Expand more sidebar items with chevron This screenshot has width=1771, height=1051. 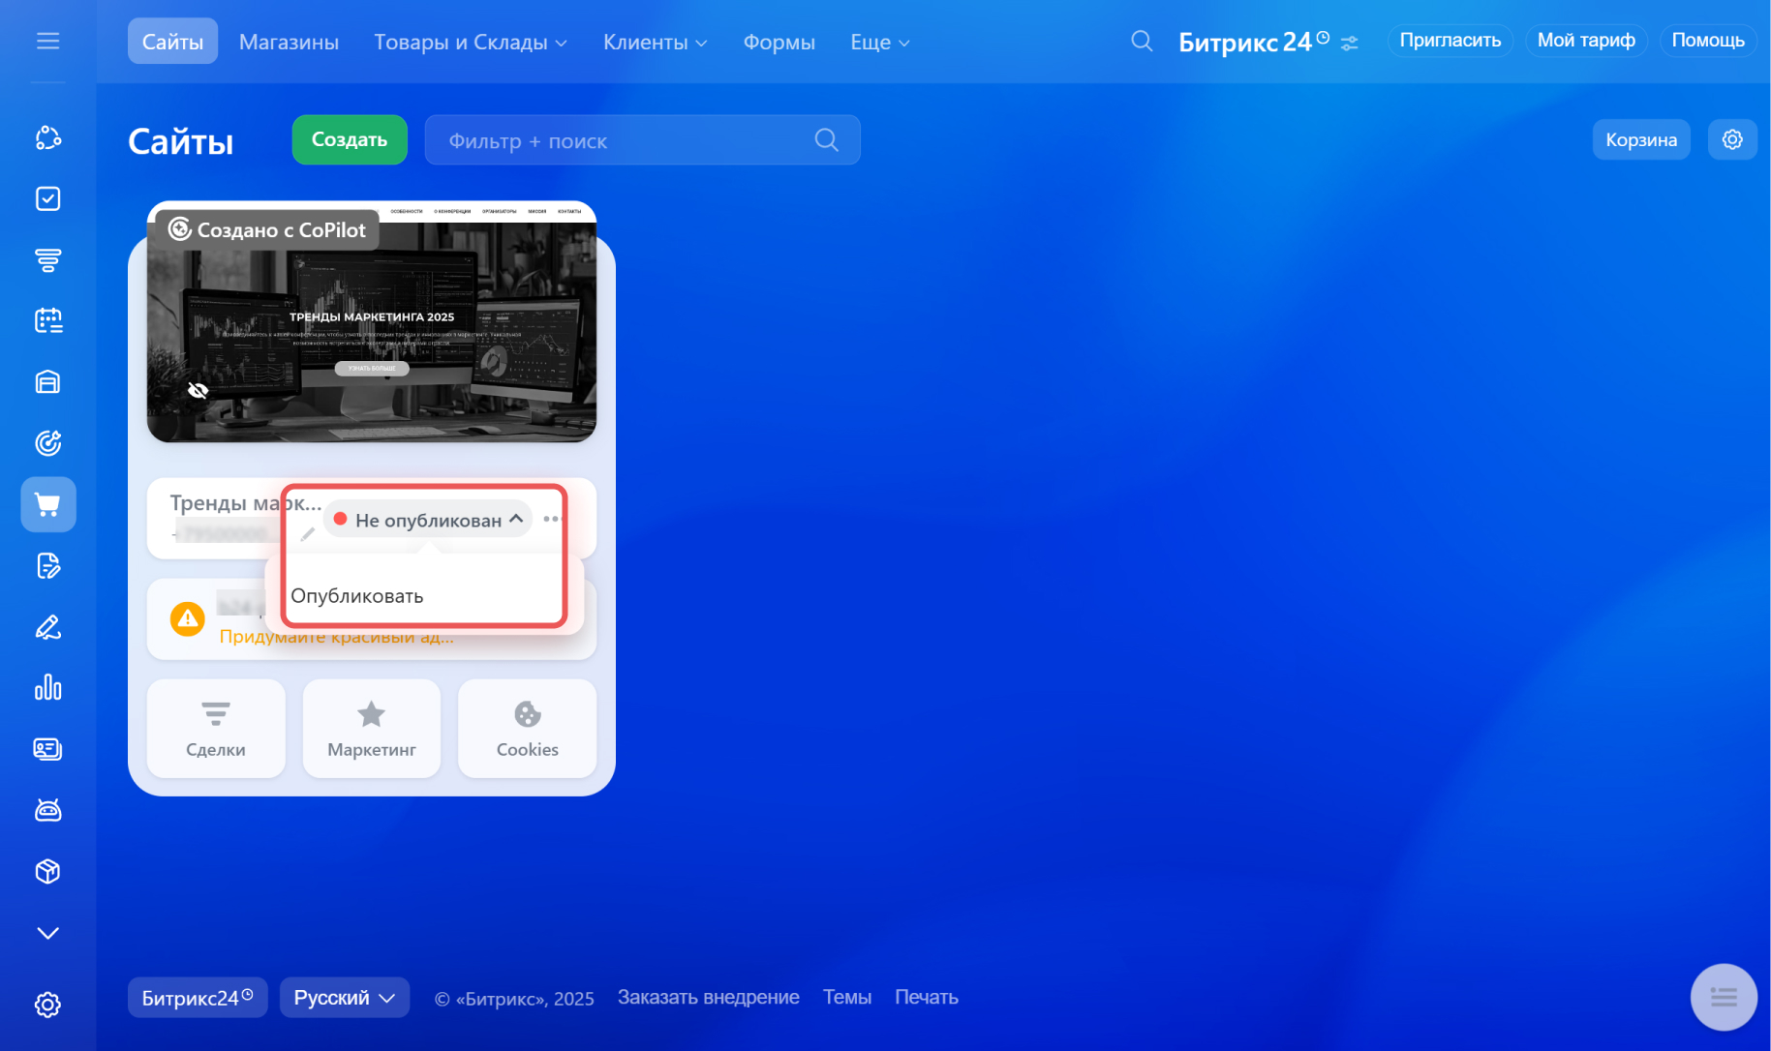(x=47, y=933)
